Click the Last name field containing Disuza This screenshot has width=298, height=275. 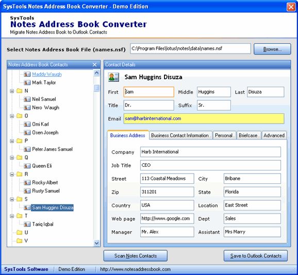tap(266, 92)
